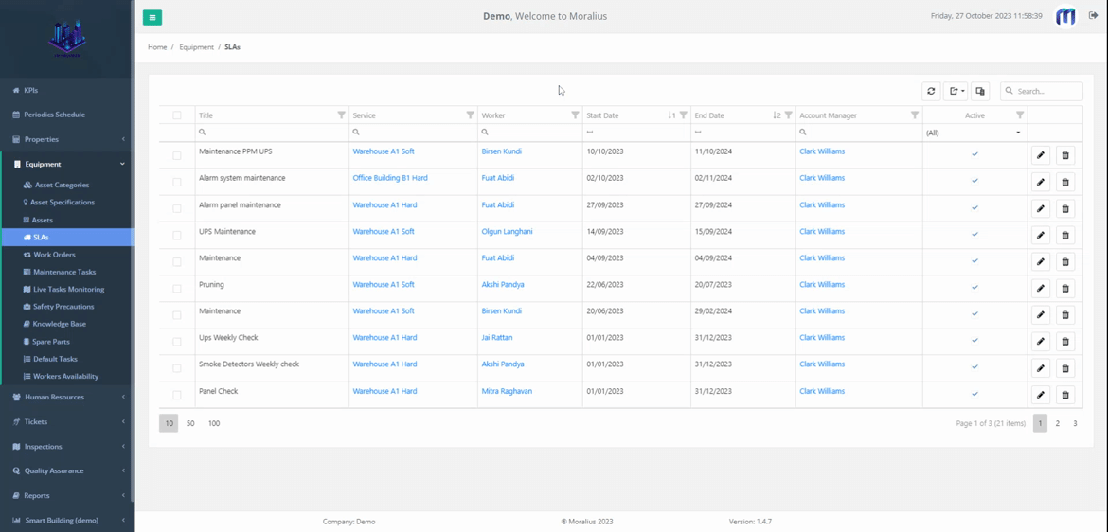Click the Search input field
Image resolution: width=1108 pixels, height=532 pixels.
pos(1046,91)
